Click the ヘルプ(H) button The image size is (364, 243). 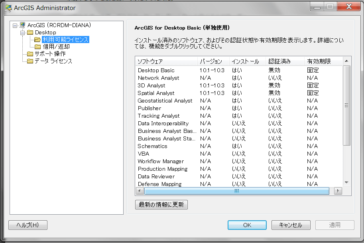(28, 225)
